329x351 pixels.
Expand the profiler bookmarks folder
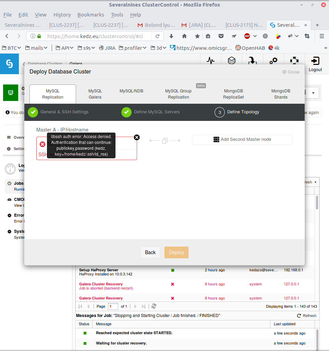[x=133, y=48]
